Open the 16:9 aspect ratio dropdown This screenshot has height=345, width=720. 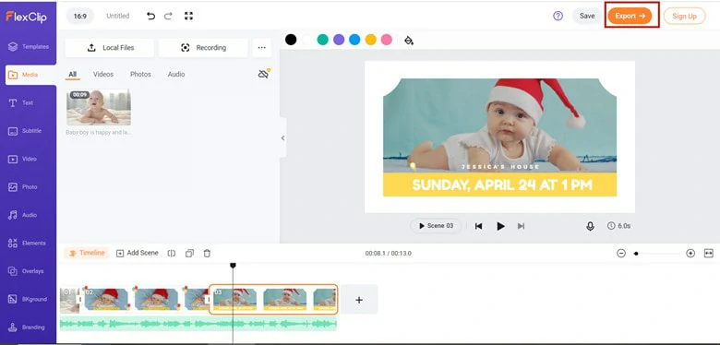[80, 16]
